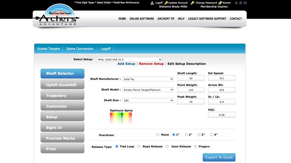Click the Point Weight field
Image resolution: width=291 pixels, height=163 pixels.
coord(191,90)
